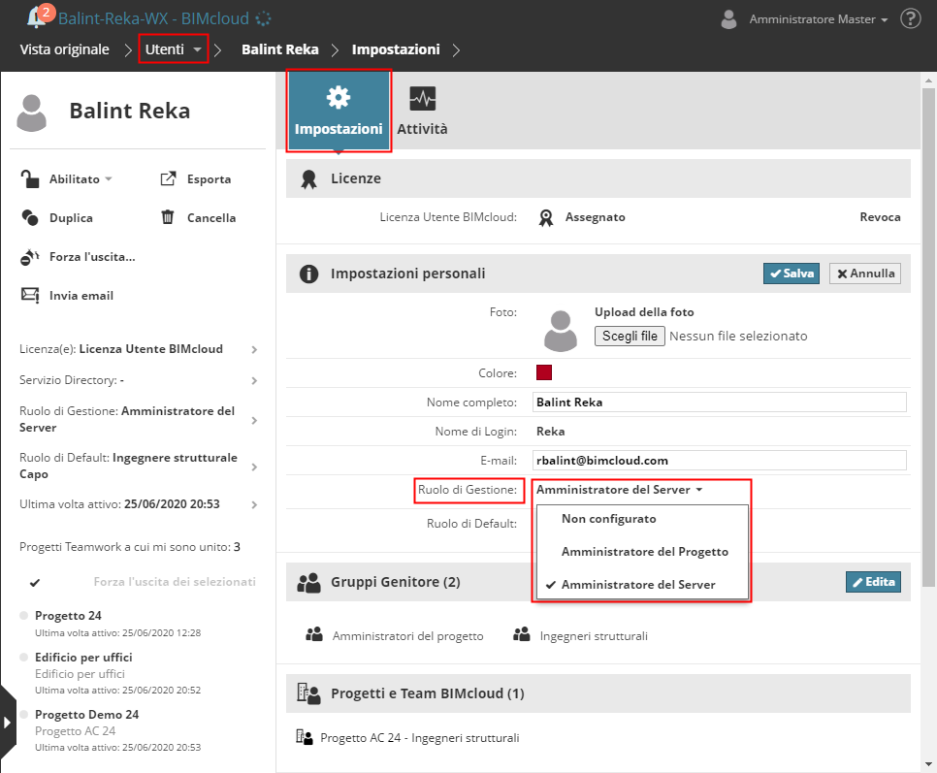Click the Amministratore Master user avatar icon
The height and width of the screenshot is (773, 937).
pyautogui.click(x=728, y=19)
